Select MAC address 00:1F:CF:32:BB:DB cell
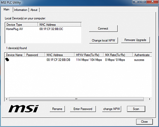Image resolution: width=159 pixels, height=127 pixels. click(x=59, y=60)
